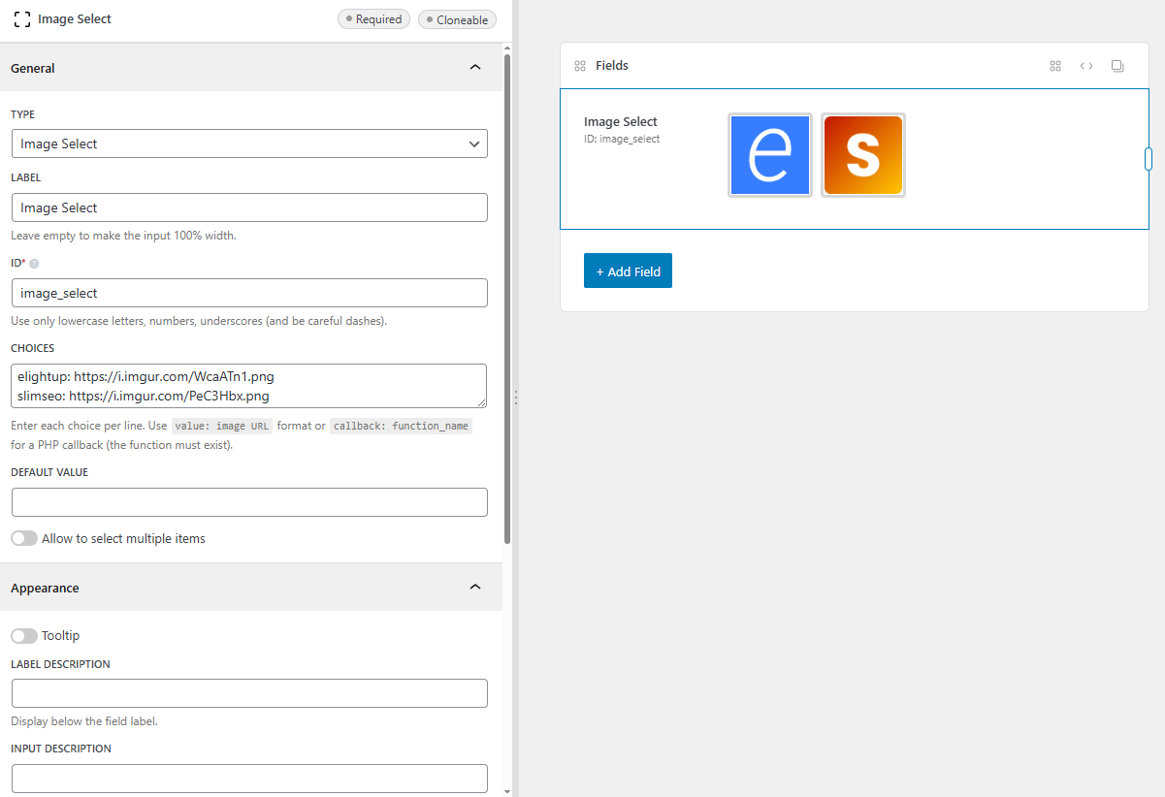Click the overlapping squares icon in the Fields header

click(x=1117, y=66)
